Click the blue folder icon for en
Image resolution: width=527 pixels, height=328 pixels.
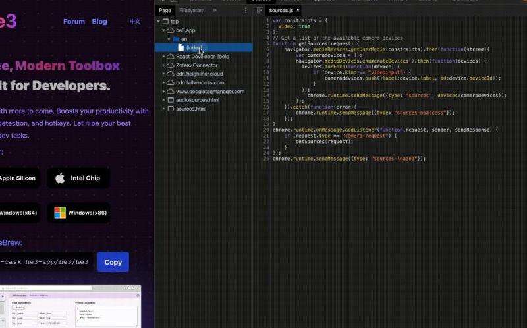pos(176,40)
